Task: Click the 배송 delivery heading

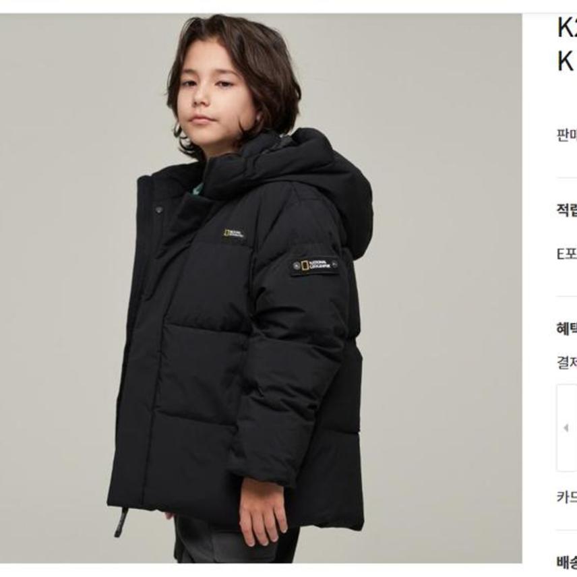Action: tap(567, 562)
